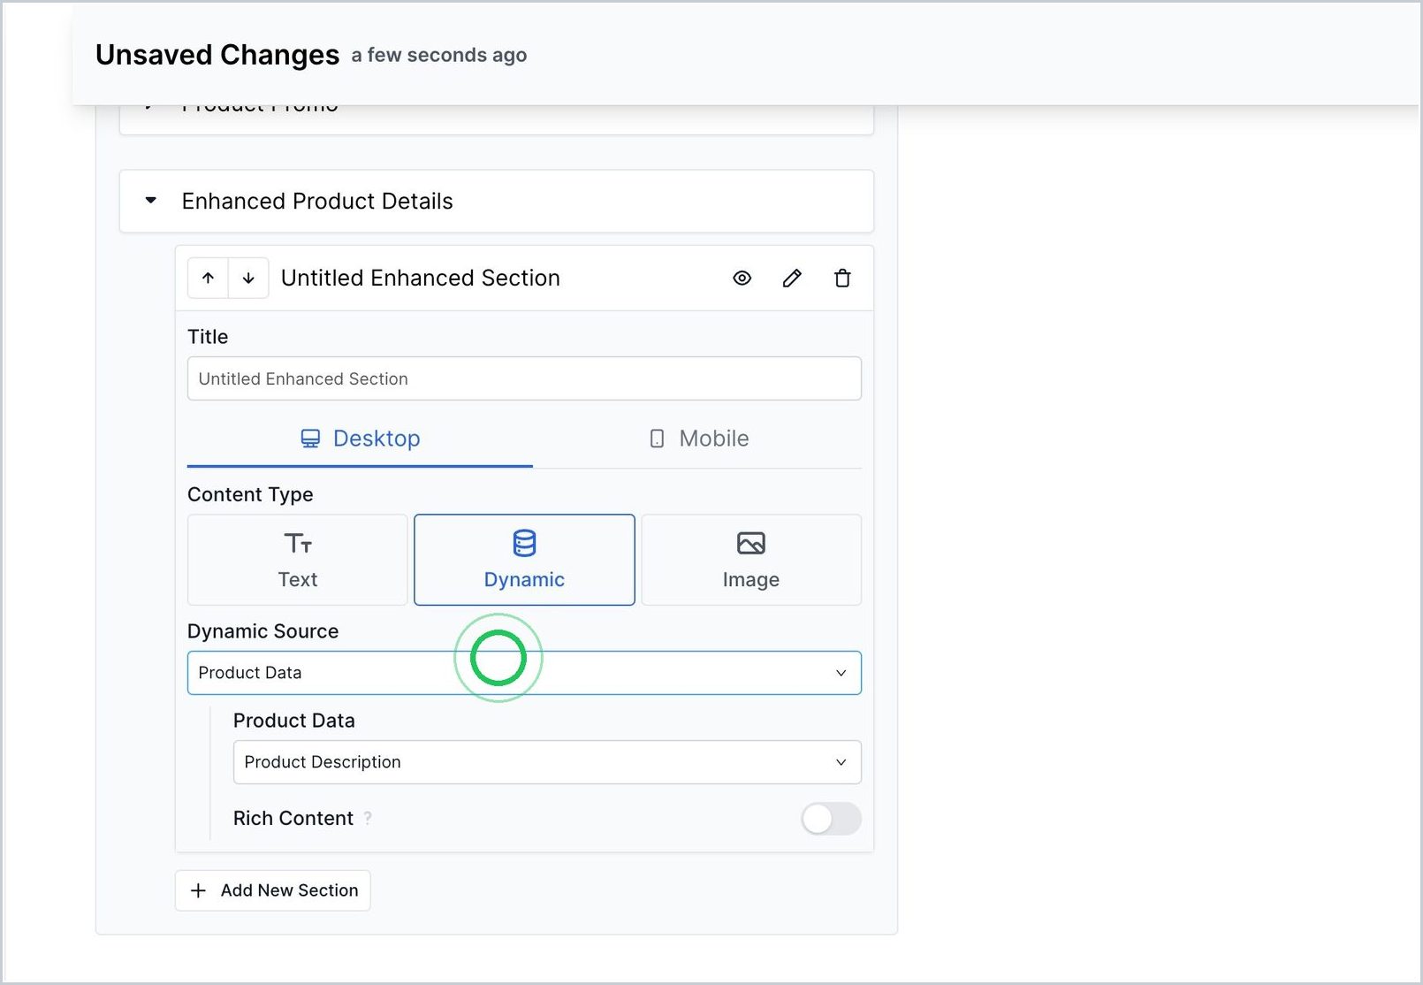Open the Dynamic Source dropdown
The height and width of the screenshot is (985, 1423).
[524, 673]
